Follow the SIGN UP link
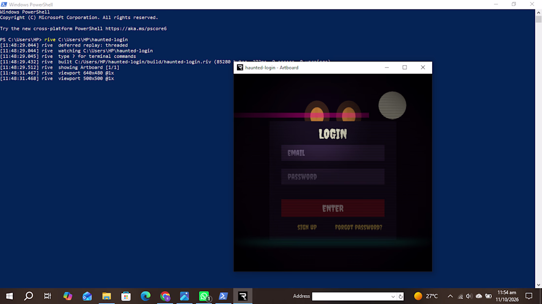The image size is (542, 304). pyautogui.click(x=307, y=227)
